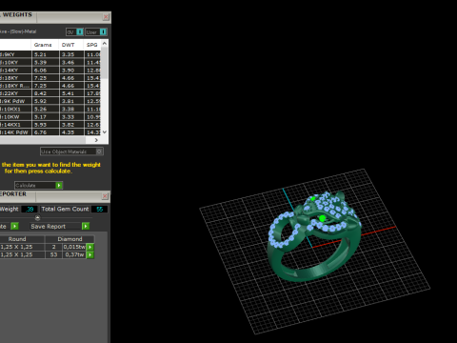Click the 6.76 grams cell
Viewport: 457px width, 343px height.
pyautogui.click(x=46, y=132)
